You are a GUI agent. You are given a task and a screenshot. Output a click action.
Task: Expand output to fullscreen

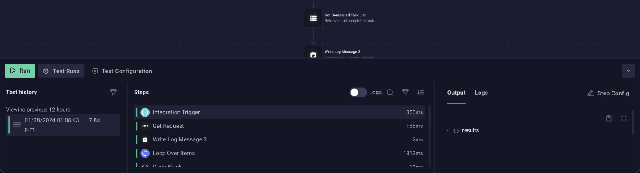point(624,118)
